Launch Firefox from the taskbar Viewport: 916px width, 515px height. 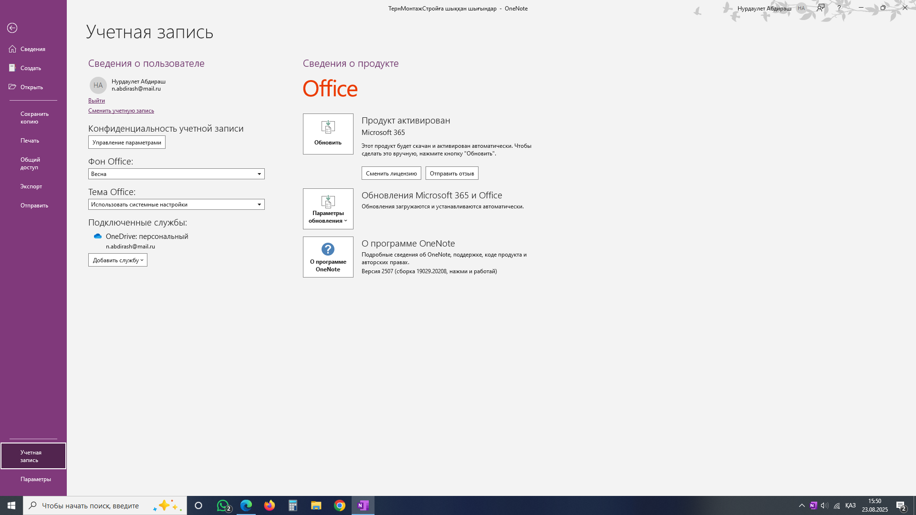point(270,505)
